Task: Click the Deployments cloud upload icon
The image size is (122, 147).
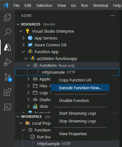Action: pyautogui.click(x=35, y=99)
